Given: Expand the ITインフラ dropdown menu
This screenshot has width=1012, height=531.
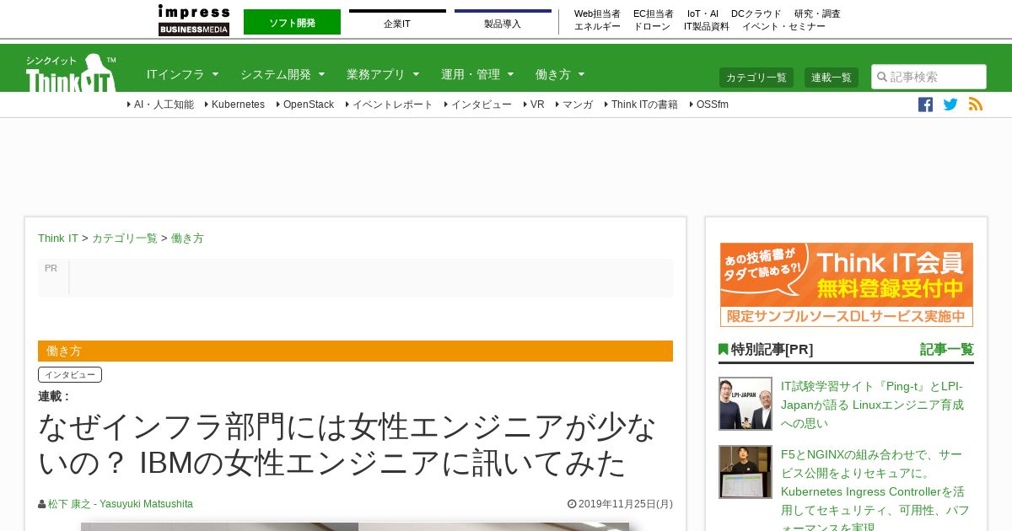Looking at the screenshot, I should tap(183, 74).
